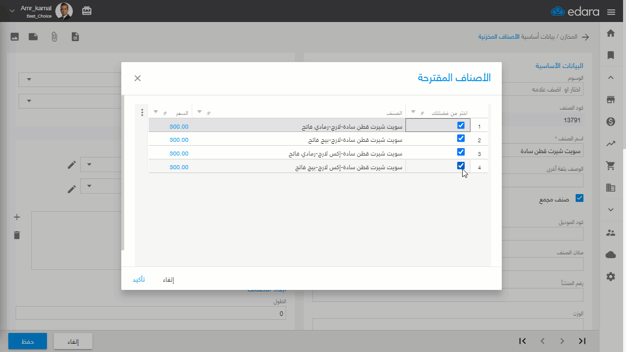Open the shopping cart icon in sidebar
Image resolution: width=626 pixels, height=352 pixels.
point(610,166)
